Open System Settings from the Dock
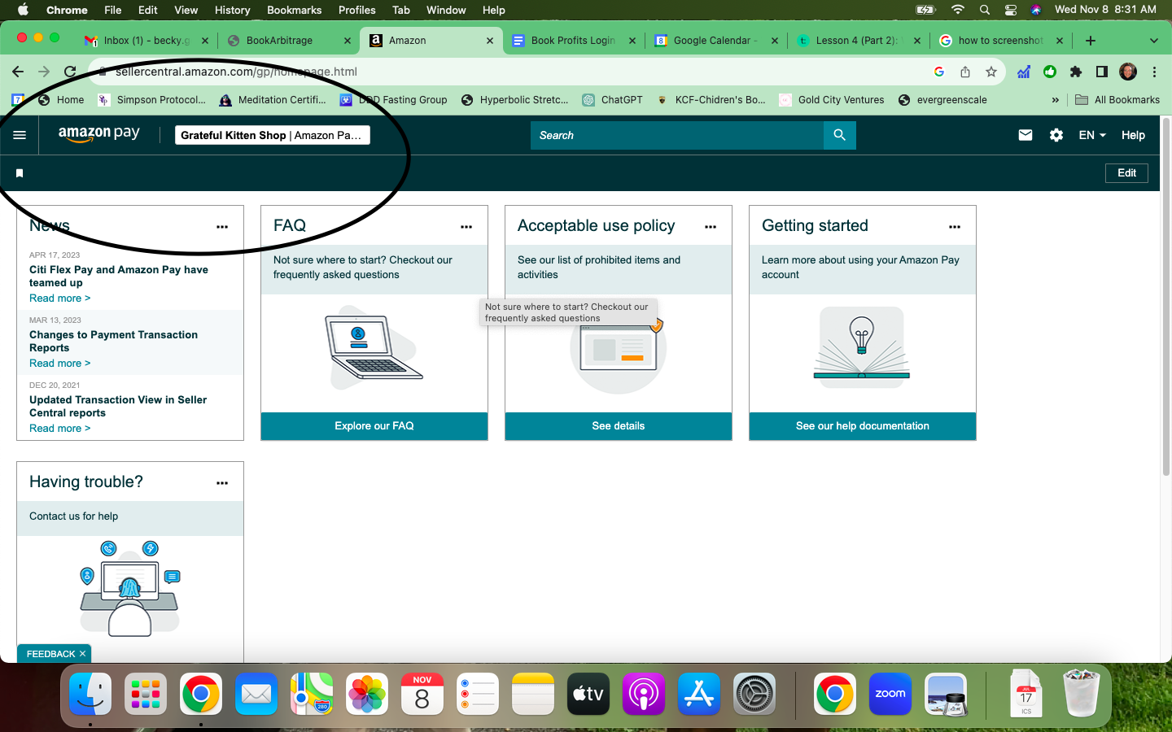1172x732 pixels. tap(754, 695)
